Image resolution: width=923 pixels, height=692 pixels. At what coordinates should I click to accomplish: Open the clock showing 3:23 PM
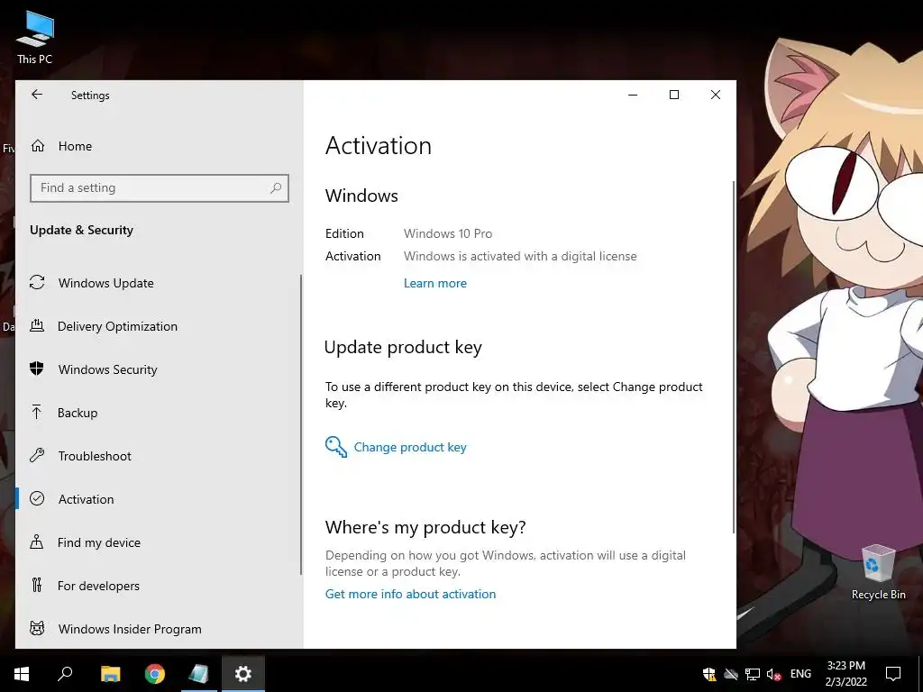tap(845, 674)
